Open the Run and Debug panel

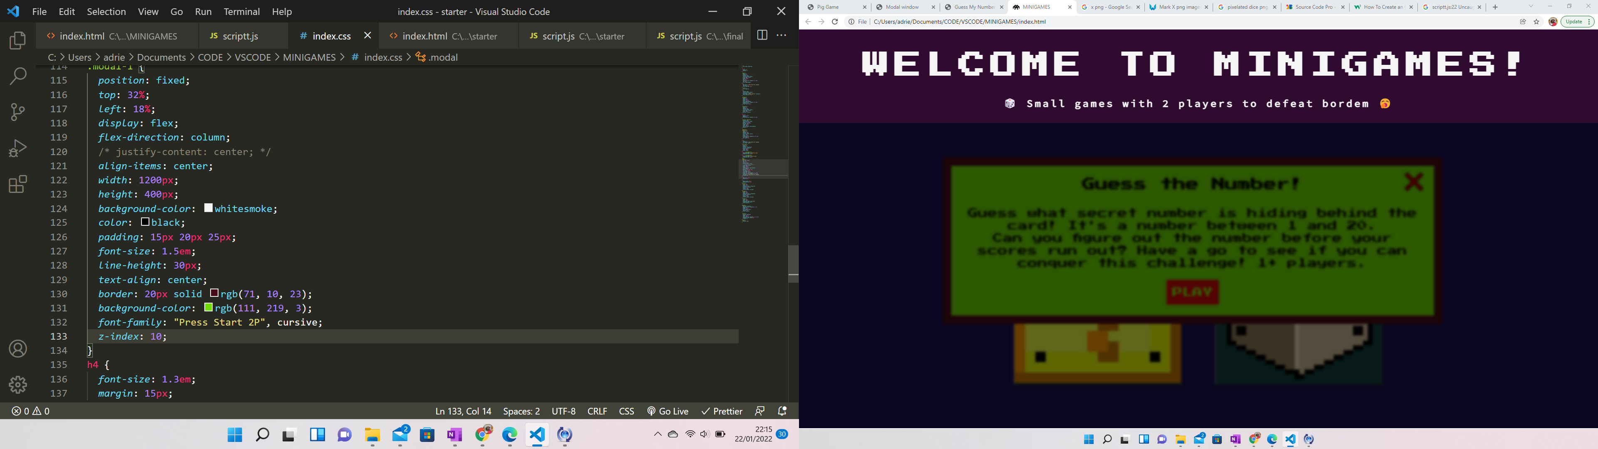(x=17, y=148)
